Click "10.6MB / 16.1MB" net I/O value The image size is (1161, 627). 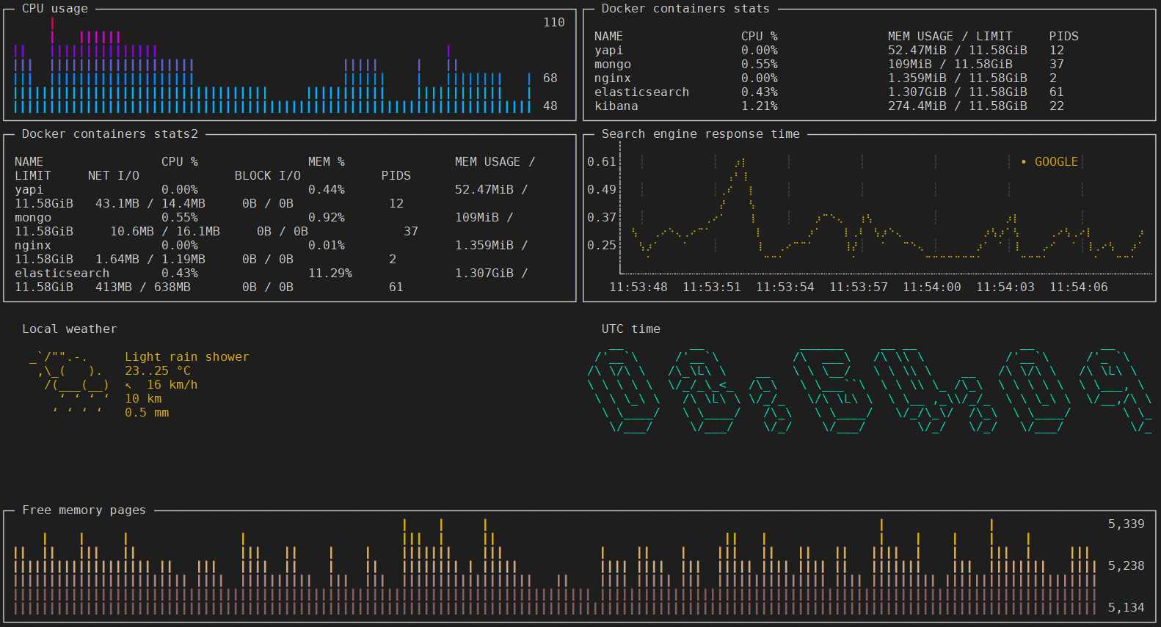165,231
